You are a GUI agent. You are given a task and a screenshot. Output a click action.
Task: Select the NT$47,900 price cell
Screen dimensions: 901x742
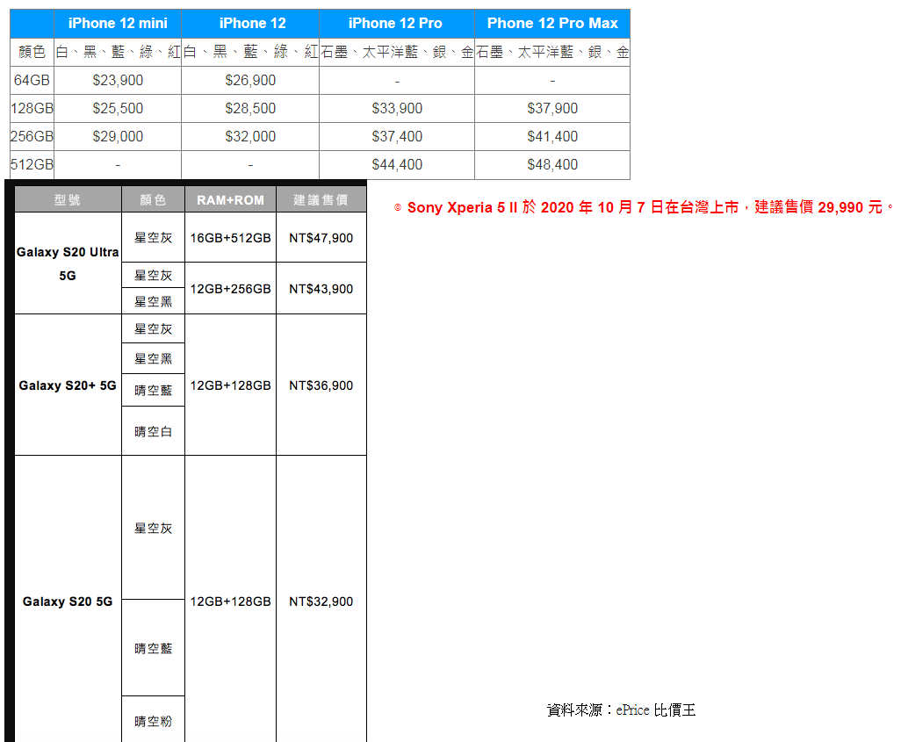(321, 238)
